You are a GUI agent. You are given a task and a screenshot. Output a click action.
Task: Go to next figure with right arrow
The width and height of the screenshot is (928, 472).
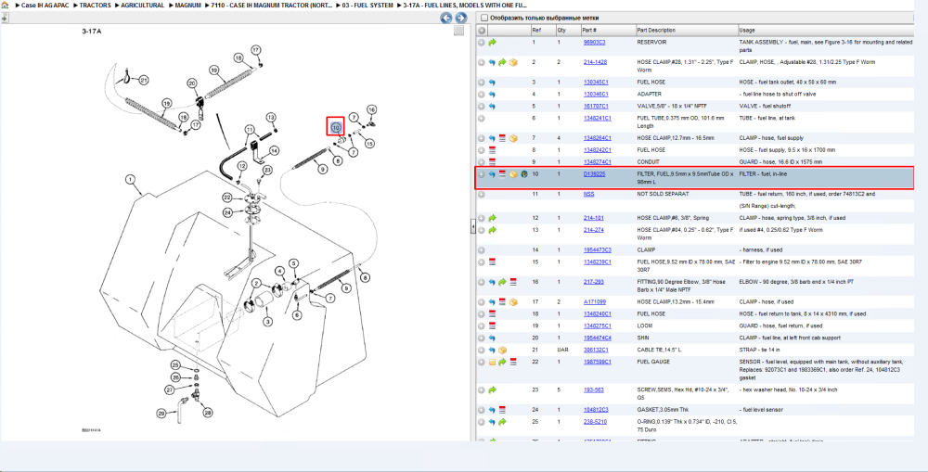460,18
